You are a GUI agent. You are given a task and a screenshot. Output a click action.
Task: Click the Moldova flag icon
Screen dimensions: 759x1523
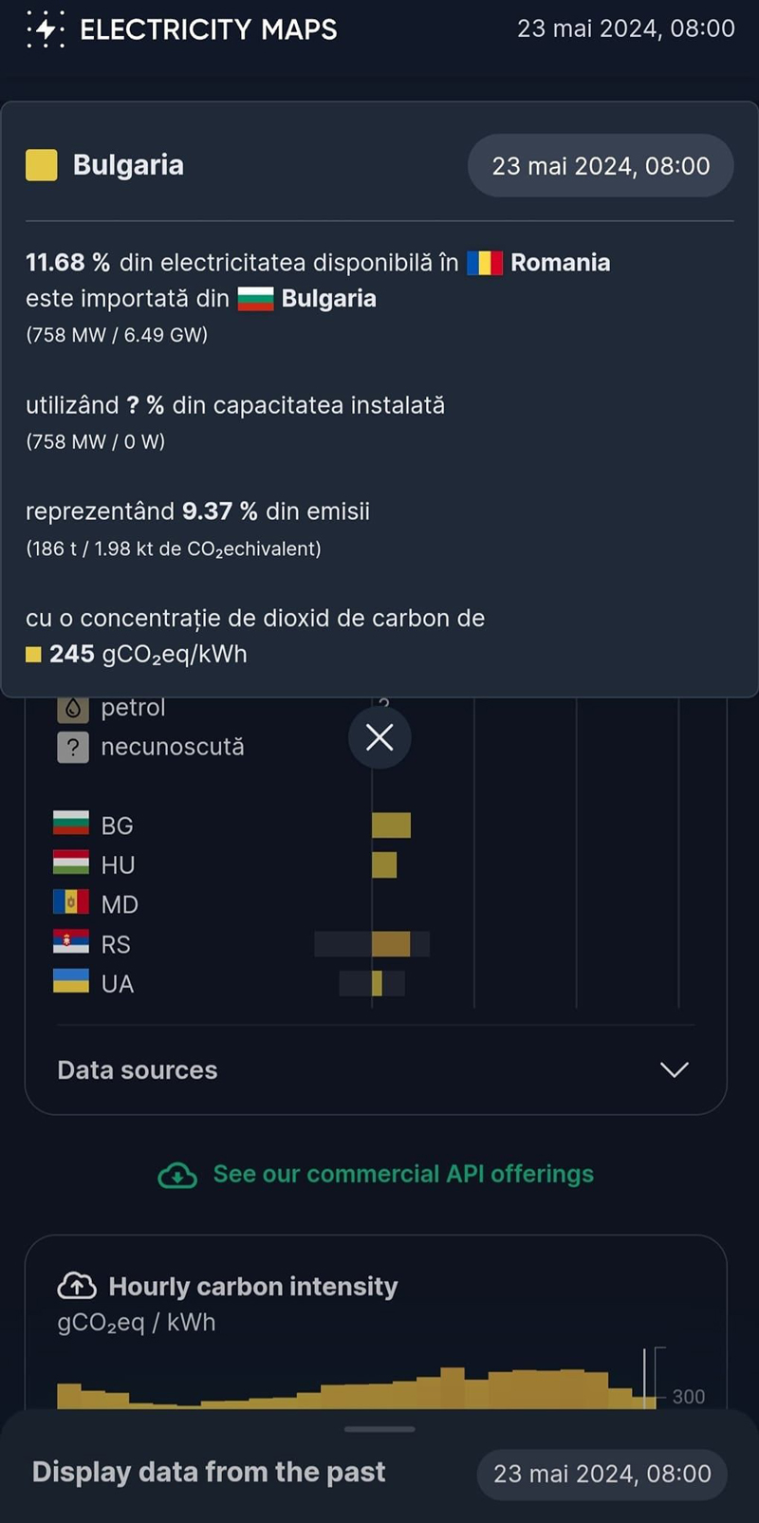tap(71, 902)
